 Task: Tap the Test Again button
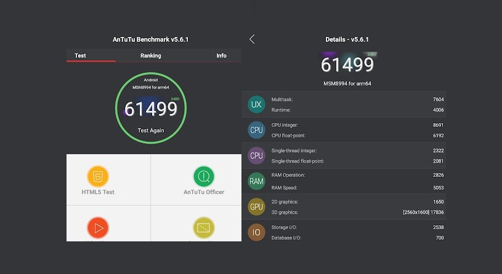[x=151, y=131]
